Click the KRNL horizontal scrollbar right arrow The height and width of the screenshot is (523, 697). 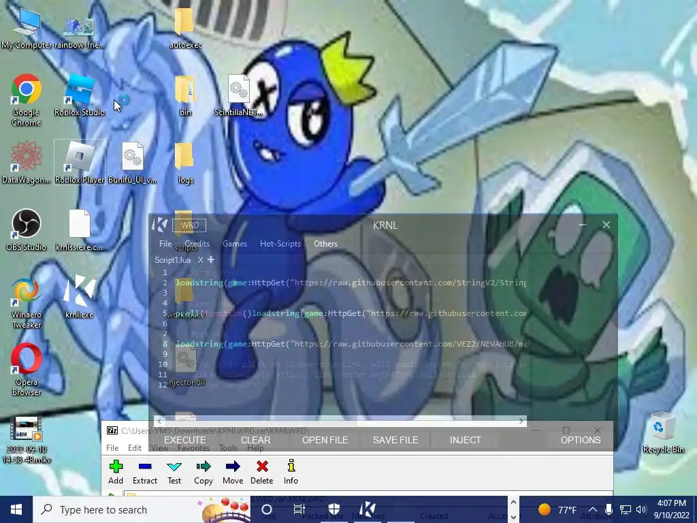[521, 421]
